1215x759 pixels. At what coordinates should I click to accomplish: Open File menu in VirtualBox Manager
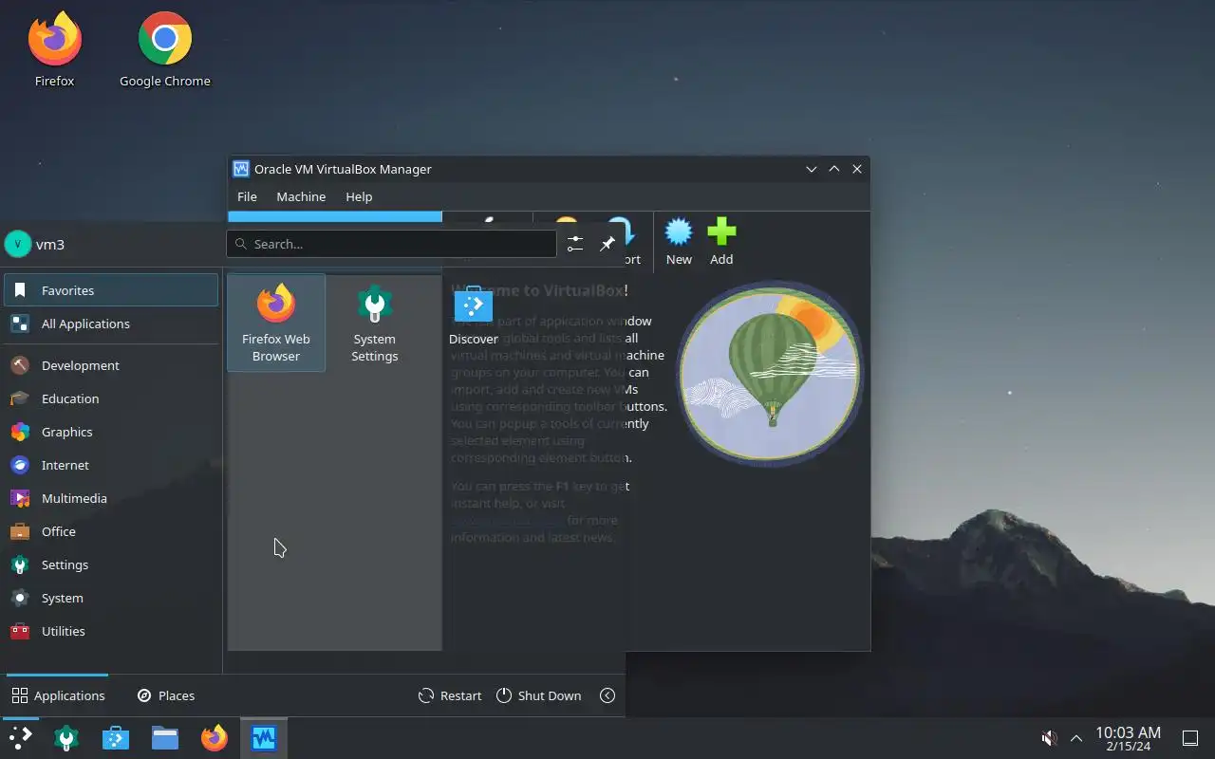point(247,196)
